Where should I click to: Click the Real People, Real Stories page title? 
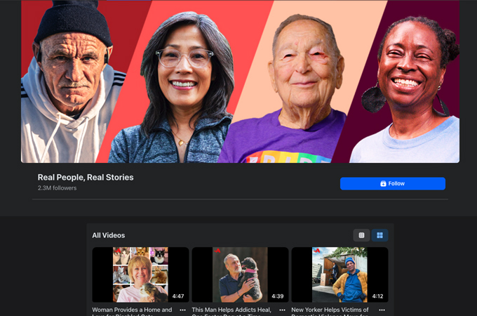point(86,177)
